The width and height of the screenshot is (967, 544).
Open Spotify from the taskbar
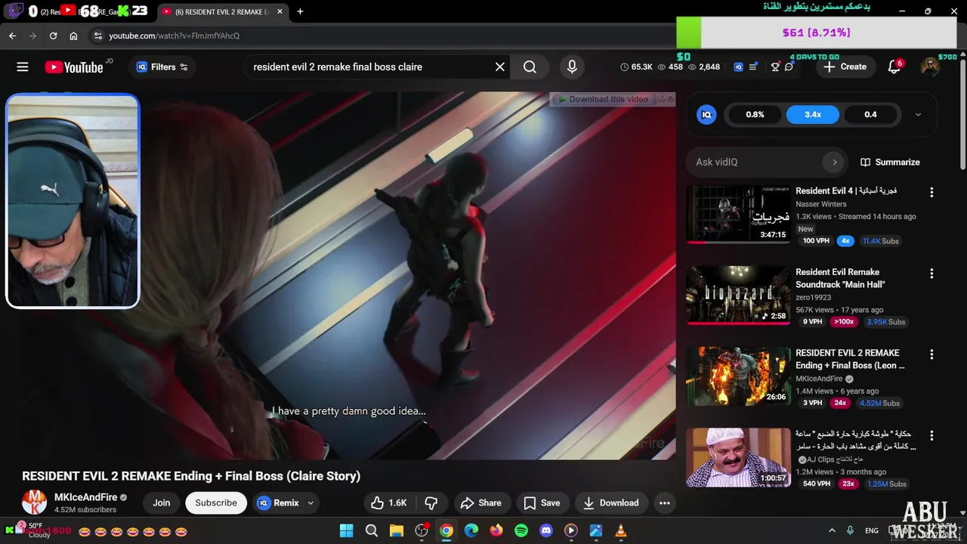pyautogui.click(x=521, y=530)
